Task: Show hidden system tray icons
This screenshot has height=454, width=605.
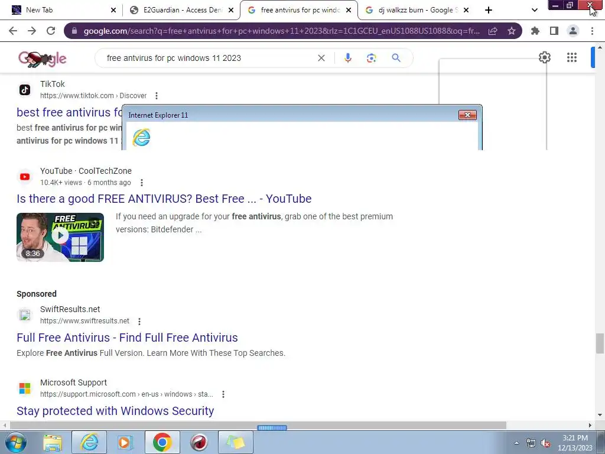Action: [516, 443]
